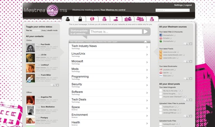Open dropdown arrow under latest Feeds
Screen dimensions: 215x127
click(191, 62)
